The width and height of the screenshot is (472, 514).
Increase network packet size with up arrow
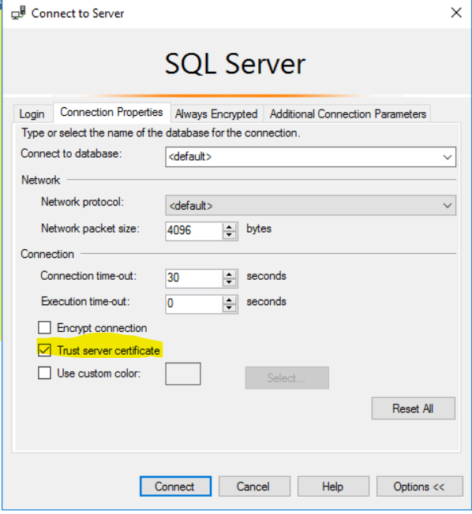[229, 227]
